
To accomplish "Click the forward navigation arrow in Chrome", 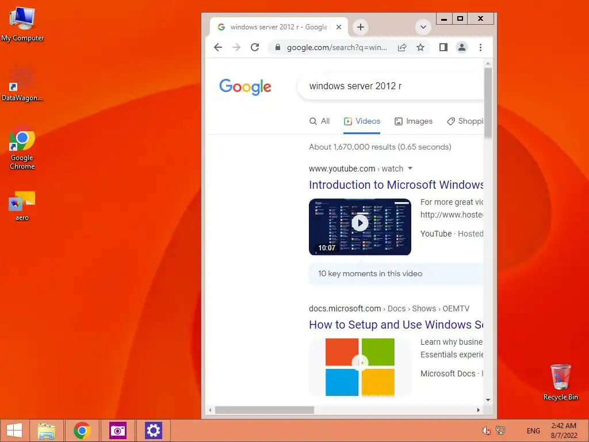I will coord(236,47).
